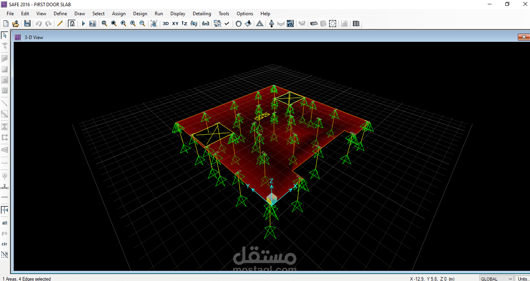The height and width of the screenshot is (281, 530).
Task: Click the Reshape Object side toolbar icon
Action: (x=5, y=46)
